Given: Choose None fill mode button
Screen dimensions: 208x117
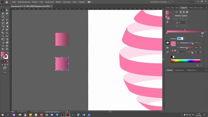Looking at the screenshot, I should click(7, 61).
